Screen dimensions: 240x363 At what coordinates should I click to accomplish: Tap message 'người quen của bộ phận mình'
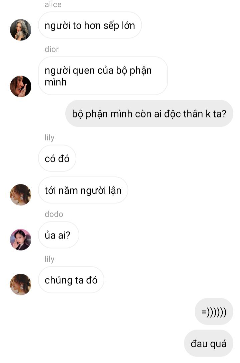tap(103, 76)
